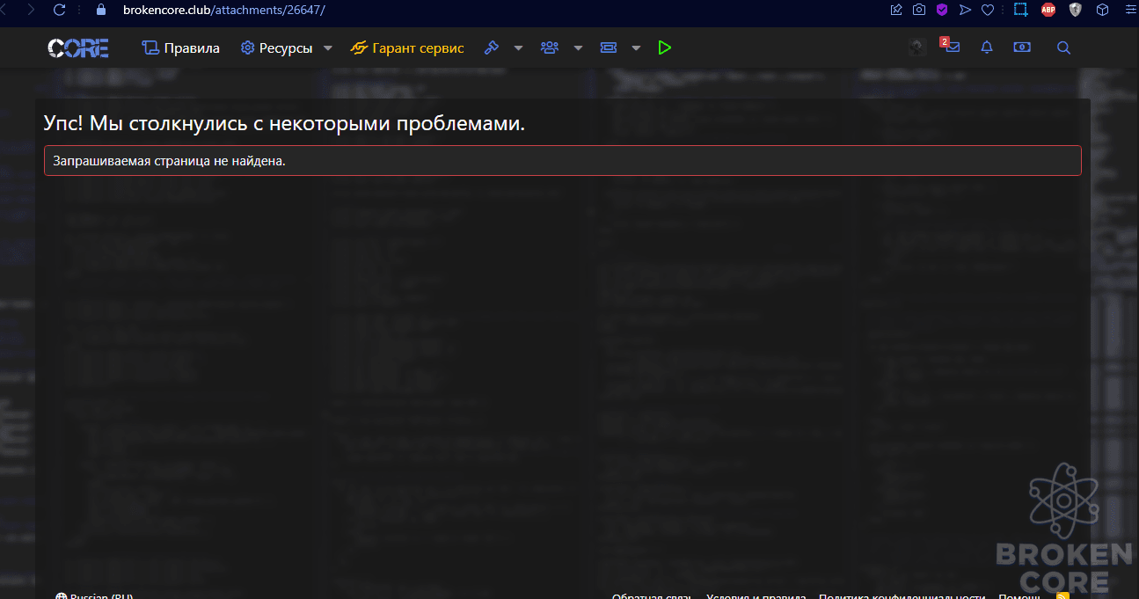This screenshot has height=599, width=1139.
Task: Open the ABP ad blocker extension
Action: [1048, 10]
